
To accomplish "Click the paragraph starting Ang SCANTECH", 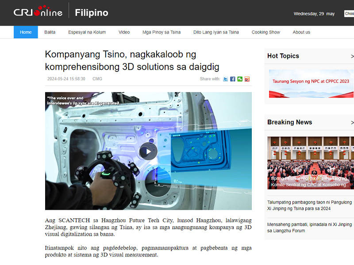I will [x=148, y=227].
